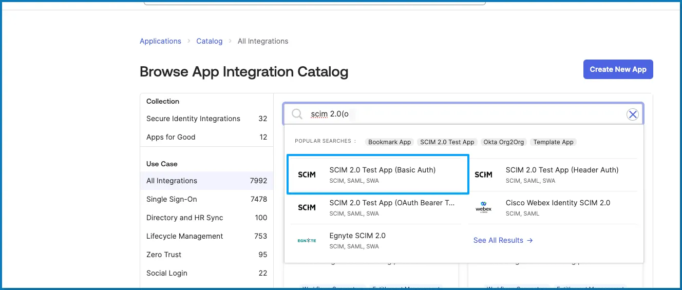Open See All Results link
Viewport: 682px width, 290px height.
[x=503, y=240]
